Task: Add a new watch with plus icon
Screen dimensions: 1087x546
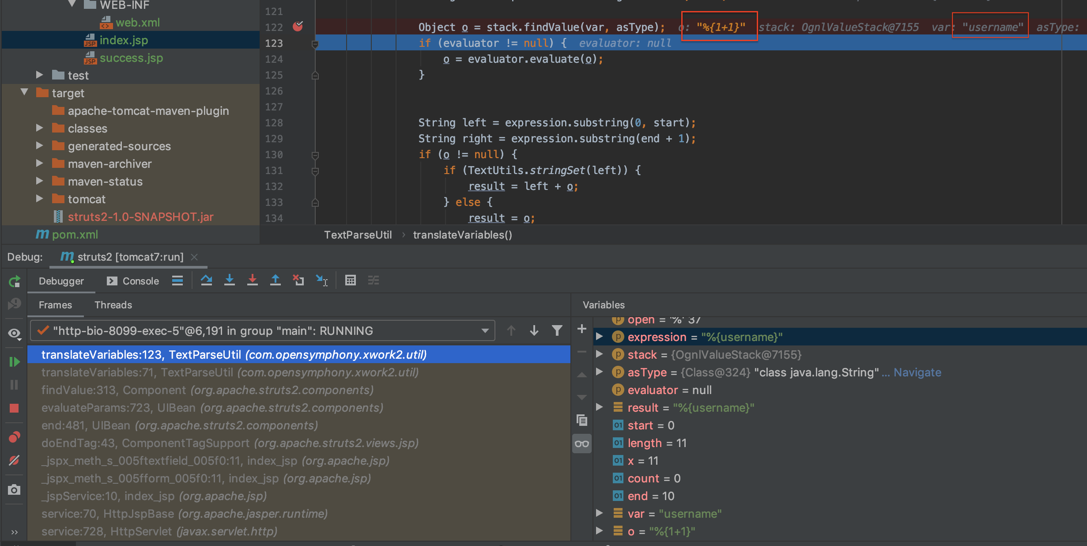Action: pyautogui.click(x=582, y=329)
